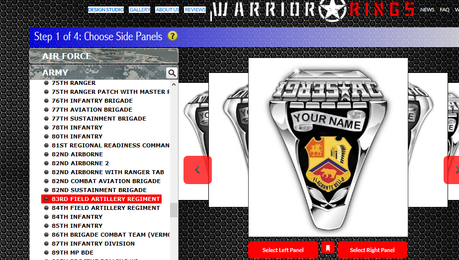Click the Select Left Panel button

pyautogui.click(x=283, y=250)
